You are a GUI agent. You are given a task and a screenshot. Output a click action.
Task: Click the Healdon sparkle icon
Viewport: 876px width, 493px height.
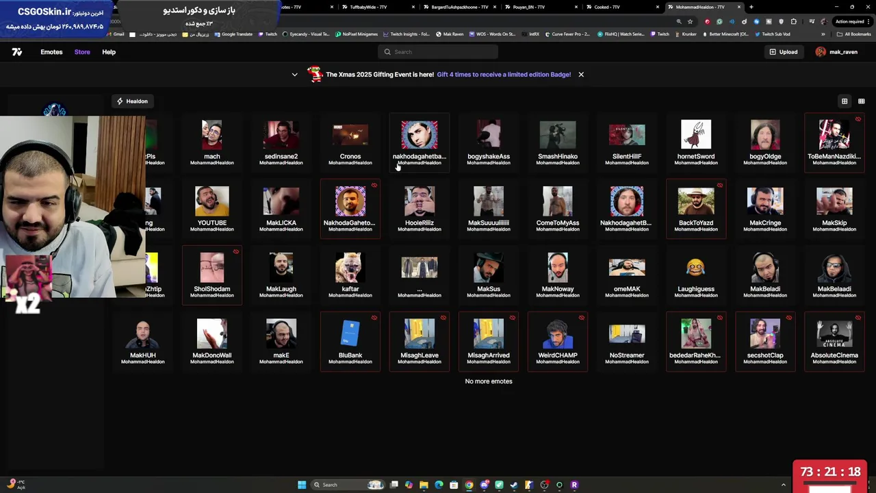pyautogui.click(x=120, y=101)
